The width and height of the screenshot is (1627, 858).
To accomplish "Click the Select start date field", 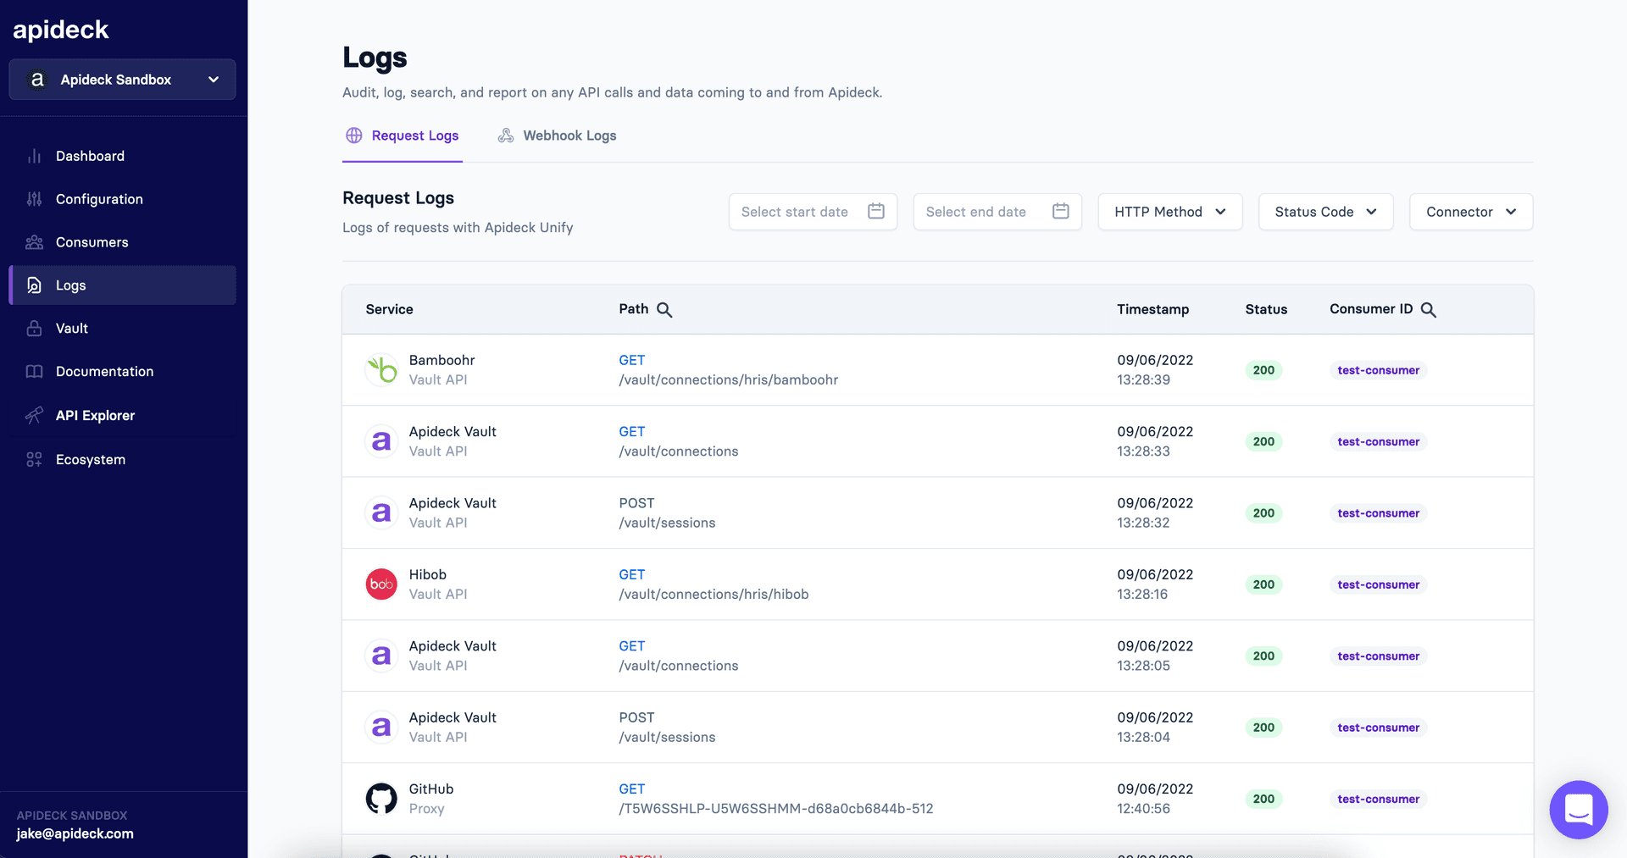I will 813,212.
